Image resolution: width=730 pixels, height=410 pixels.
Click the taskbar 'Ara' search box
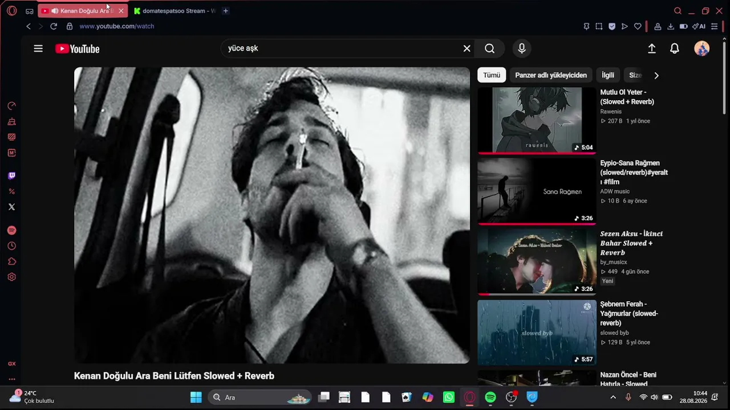259,397
